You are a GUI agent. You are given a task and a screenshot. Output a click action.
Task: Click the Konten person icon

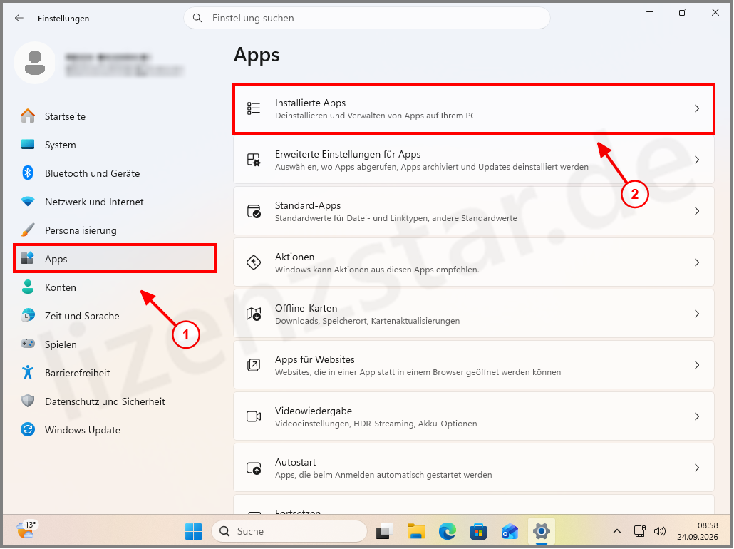(28, 287)
